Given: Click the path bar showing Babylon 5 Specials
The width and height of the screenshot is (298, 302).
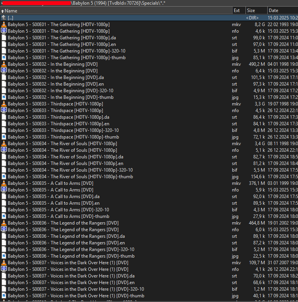Looking at the screenshot, I should (x=149, y=3).
